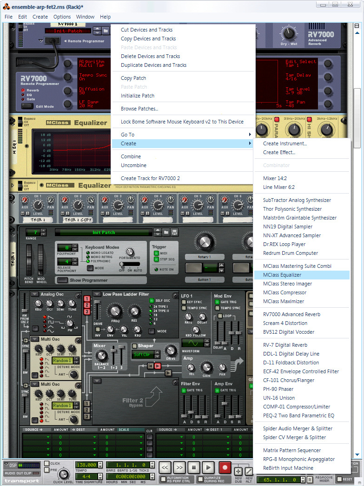Toggle the Self Osc filter button
The image size is (364, 486).
[x=152, y=300]
